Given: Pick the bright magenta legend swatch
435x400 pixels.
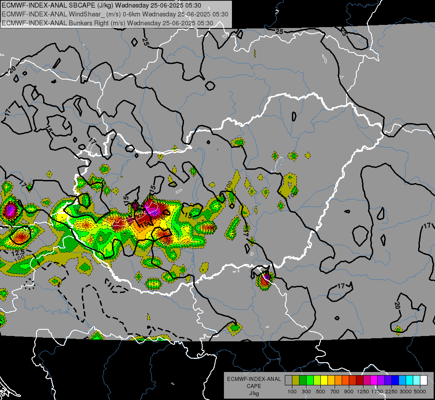Looking at the screenshot, I should [374, 380].
